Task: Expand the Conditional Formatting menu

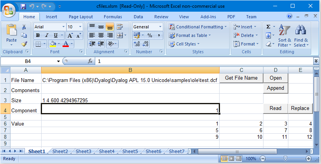Action: tap(198, 27)
